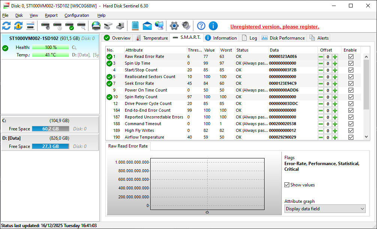Increase offset for Spin Up Time
The width and height of the screenshot is (377, 229).
(x=335, y=64)
